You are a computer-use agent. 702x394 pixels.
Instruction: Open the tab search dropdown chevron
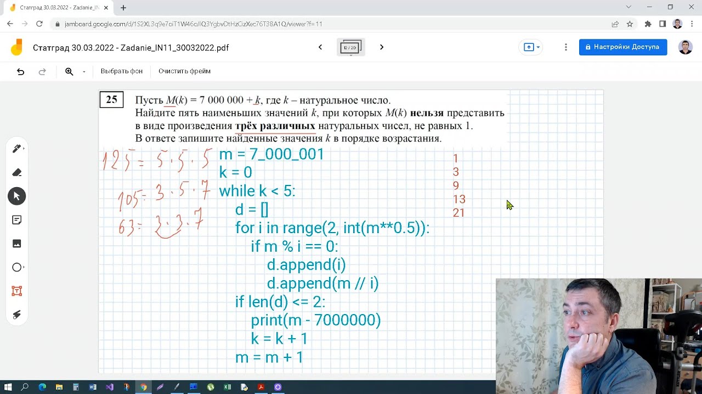click(629, 7)
